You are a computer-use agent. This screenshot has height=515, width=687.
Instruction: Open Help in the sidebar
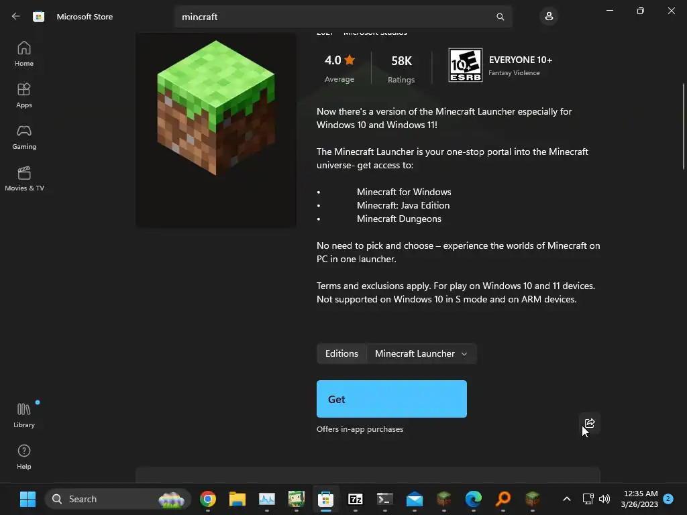click(x=24, y=457)
